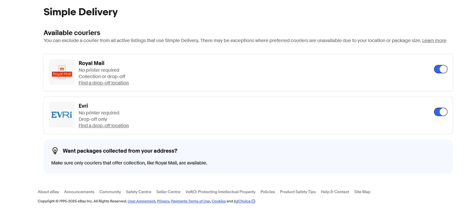476x217 pixels.
Task: Open About eBay in the footer
Action: pyautogui.click(x=48, y=192)
